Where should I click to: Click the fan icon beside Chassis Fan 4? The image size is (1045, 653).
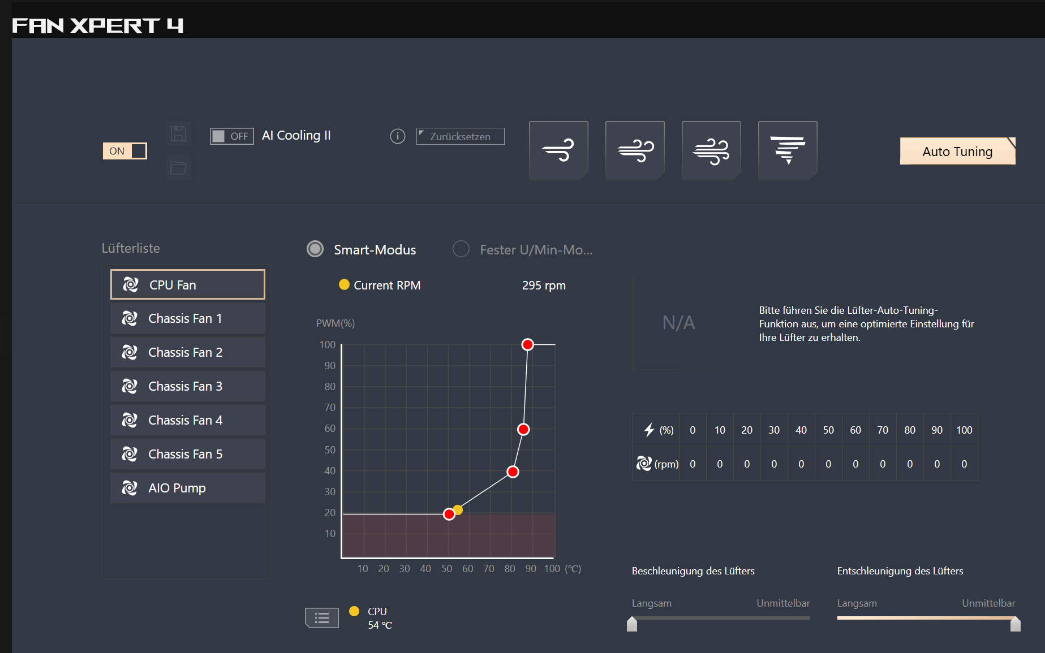(x=130, y=420)
